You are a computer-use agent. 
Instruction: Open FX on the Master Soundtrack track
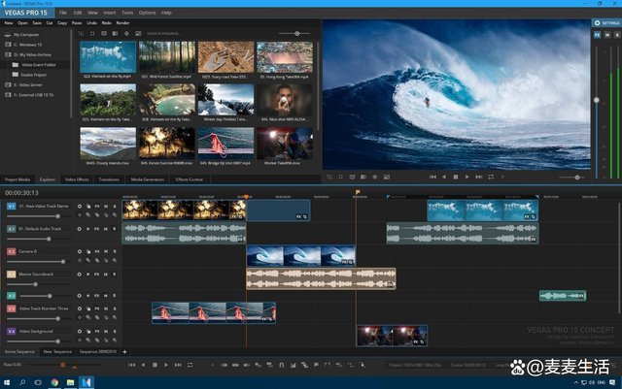click(97, 275)
